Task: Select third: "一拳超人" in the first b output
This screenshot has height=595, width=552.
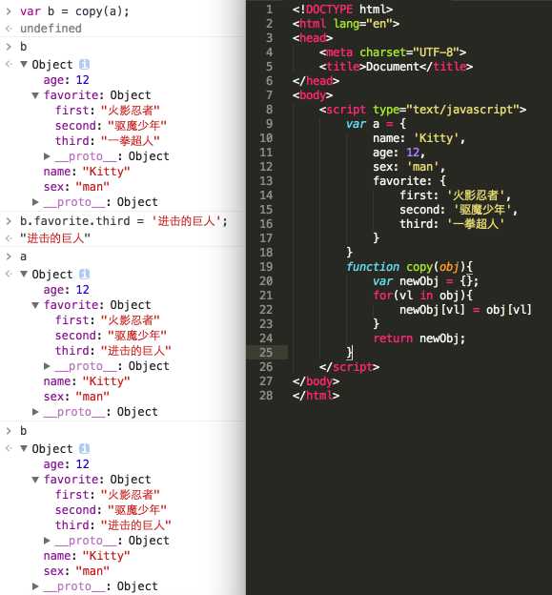Action: coord(108,141)
